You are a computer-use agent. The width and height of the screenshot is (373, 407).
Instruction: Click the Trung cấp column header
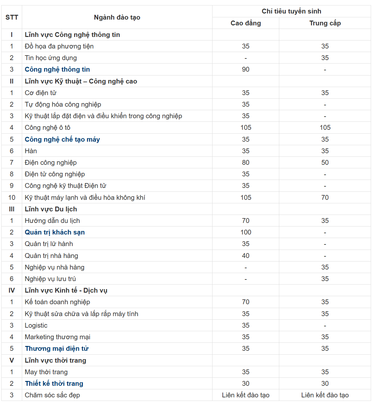pos(325,23)
